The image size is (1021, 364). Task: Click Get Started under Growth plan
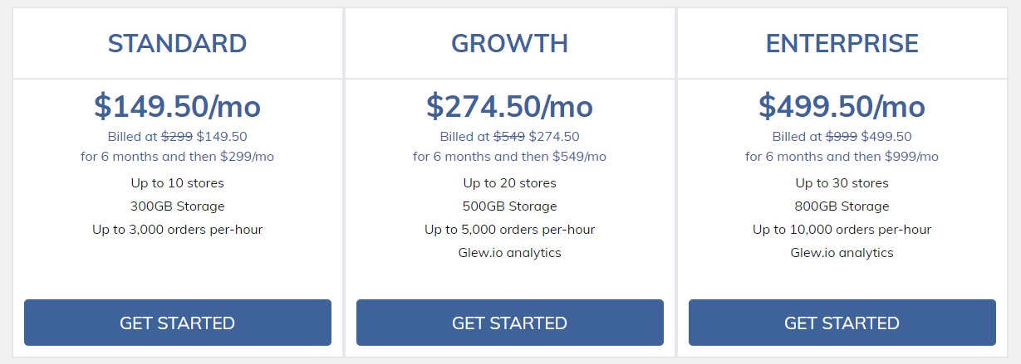click(x=510, y=323)
